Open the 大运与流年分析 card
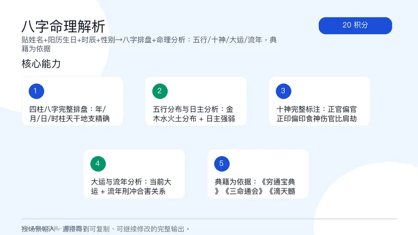Image resolution: width=418 pixels, height=235 pixels. click(134, 174)
